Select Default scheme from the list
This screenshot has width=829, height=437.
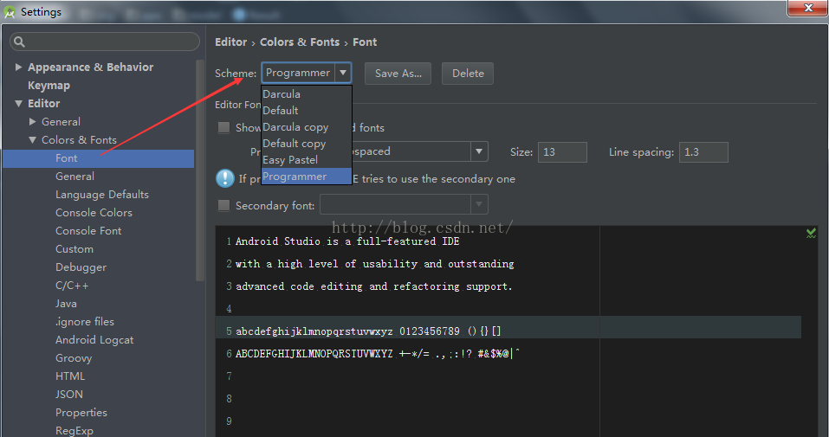point(307,111)
